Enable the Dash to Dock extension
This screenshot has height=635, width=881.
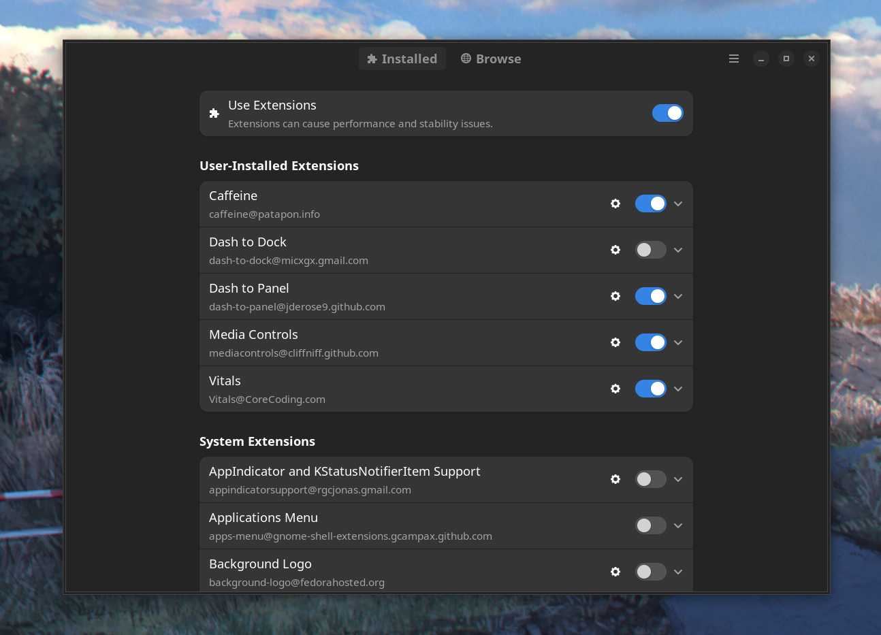click(x=650, y=250)
